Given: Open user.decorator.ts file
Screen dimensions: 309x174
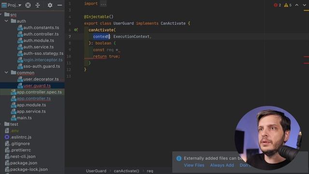Looking at the screenshot, I should click(x=41, y=79).
